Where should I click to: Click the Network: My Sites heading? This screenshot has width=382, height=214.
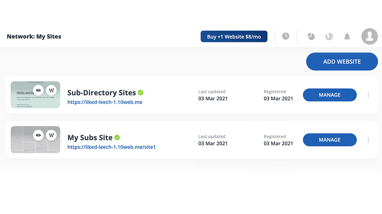coord(34,36)
